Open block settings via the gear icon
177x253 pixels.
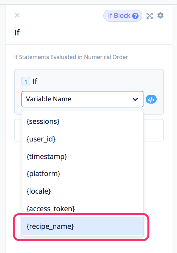[x=160, y=16]
